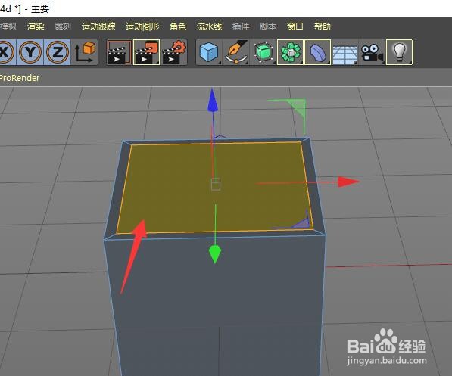This screenshot has height=376, width=452.
Task: Open the bend deformer icon
Action: (x=317, y=52)
